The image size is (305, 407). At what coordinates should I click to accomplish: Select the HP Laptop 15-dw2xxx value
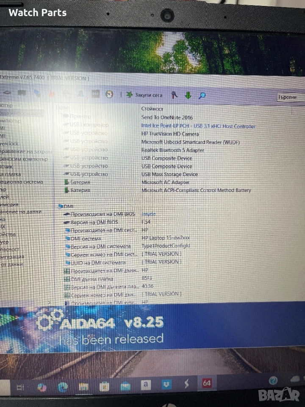(166, 238)
